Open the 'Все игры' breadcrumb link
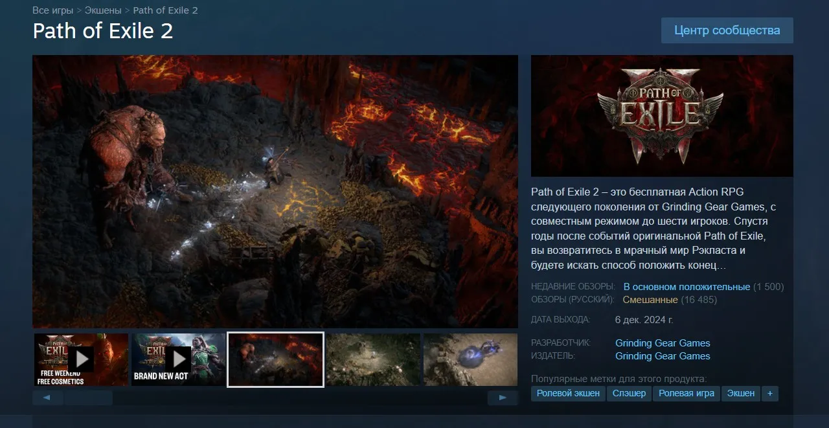 53,10
